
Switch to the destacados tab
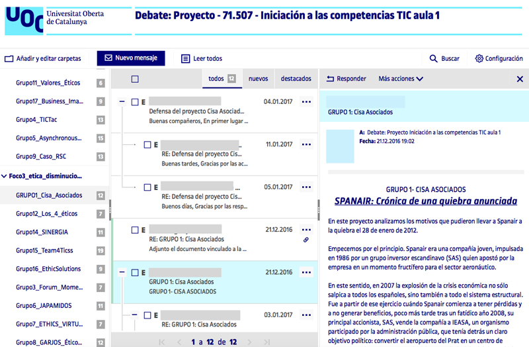tap(296, 79)
